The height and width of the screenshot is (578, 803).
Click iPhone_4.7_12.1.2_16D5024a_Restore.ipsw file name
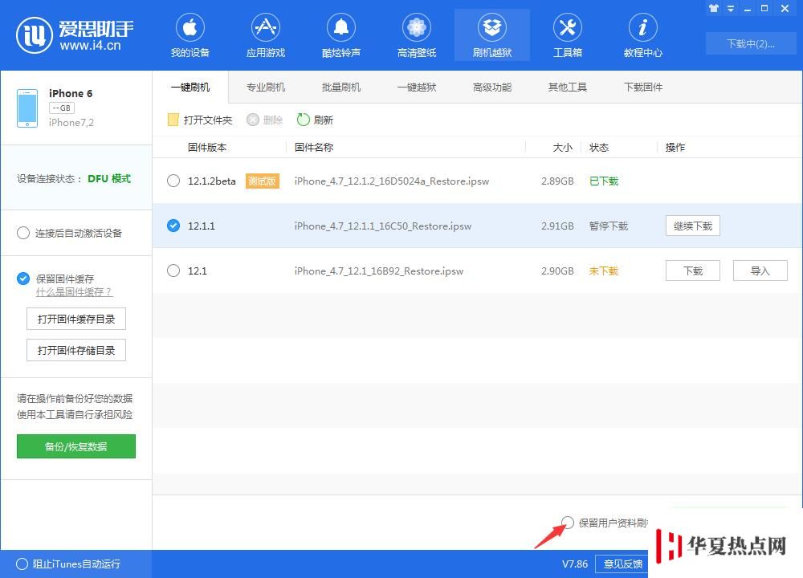coord(392,181)
